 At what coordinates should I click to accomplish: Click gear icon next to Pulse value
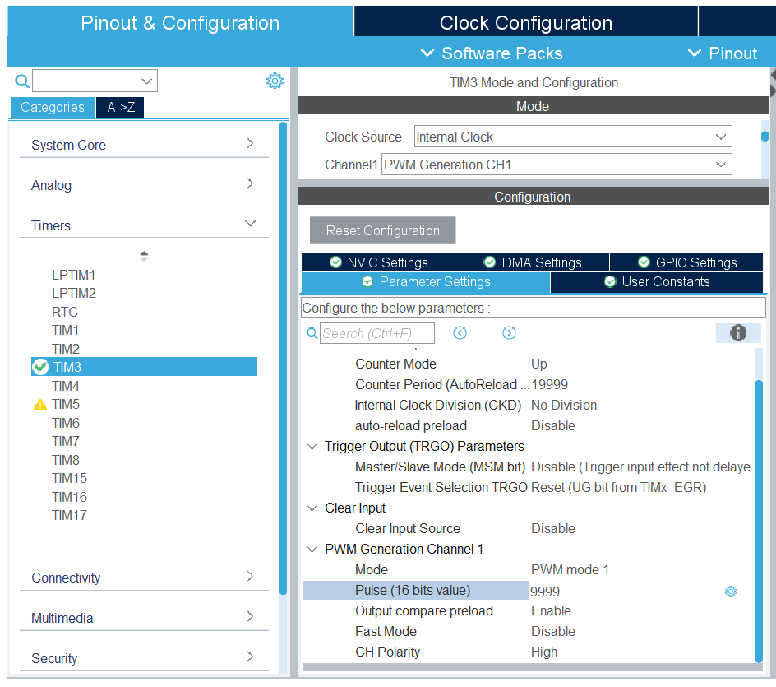[x=730, y=591]
